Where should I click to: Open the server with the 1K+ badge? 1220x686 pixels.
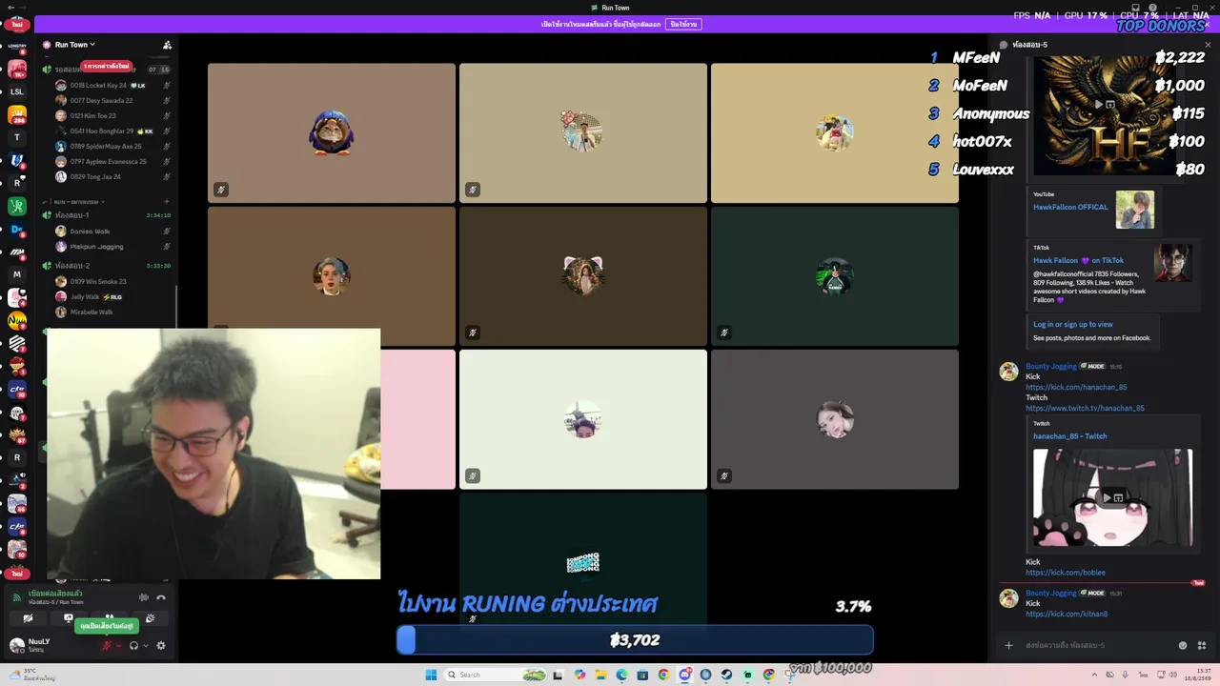click(x=16, y=69)
